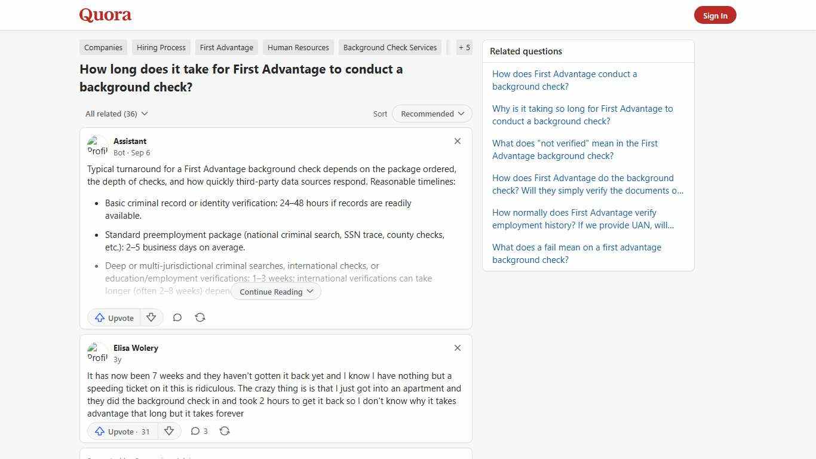Open related question about how First Advantage conducts checks
Screen dimensions: 816x459
click(565, 80)
